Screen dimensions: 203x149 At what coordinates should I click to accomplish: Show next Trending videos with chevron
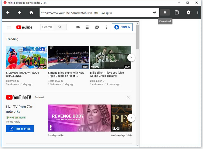coord(131,58)
